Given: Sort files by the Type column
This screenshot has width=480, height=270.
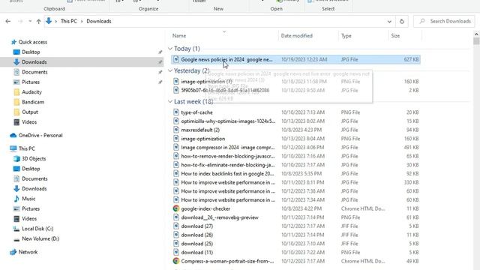Looking at the screenshot, I should (346, 36).
